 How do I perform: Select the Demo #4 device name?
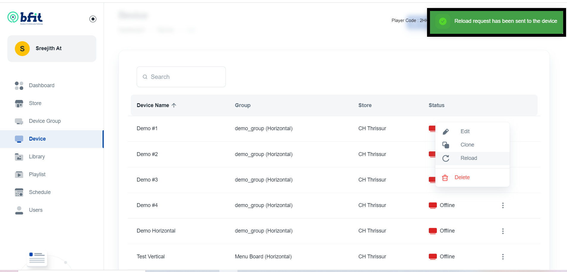147,205
